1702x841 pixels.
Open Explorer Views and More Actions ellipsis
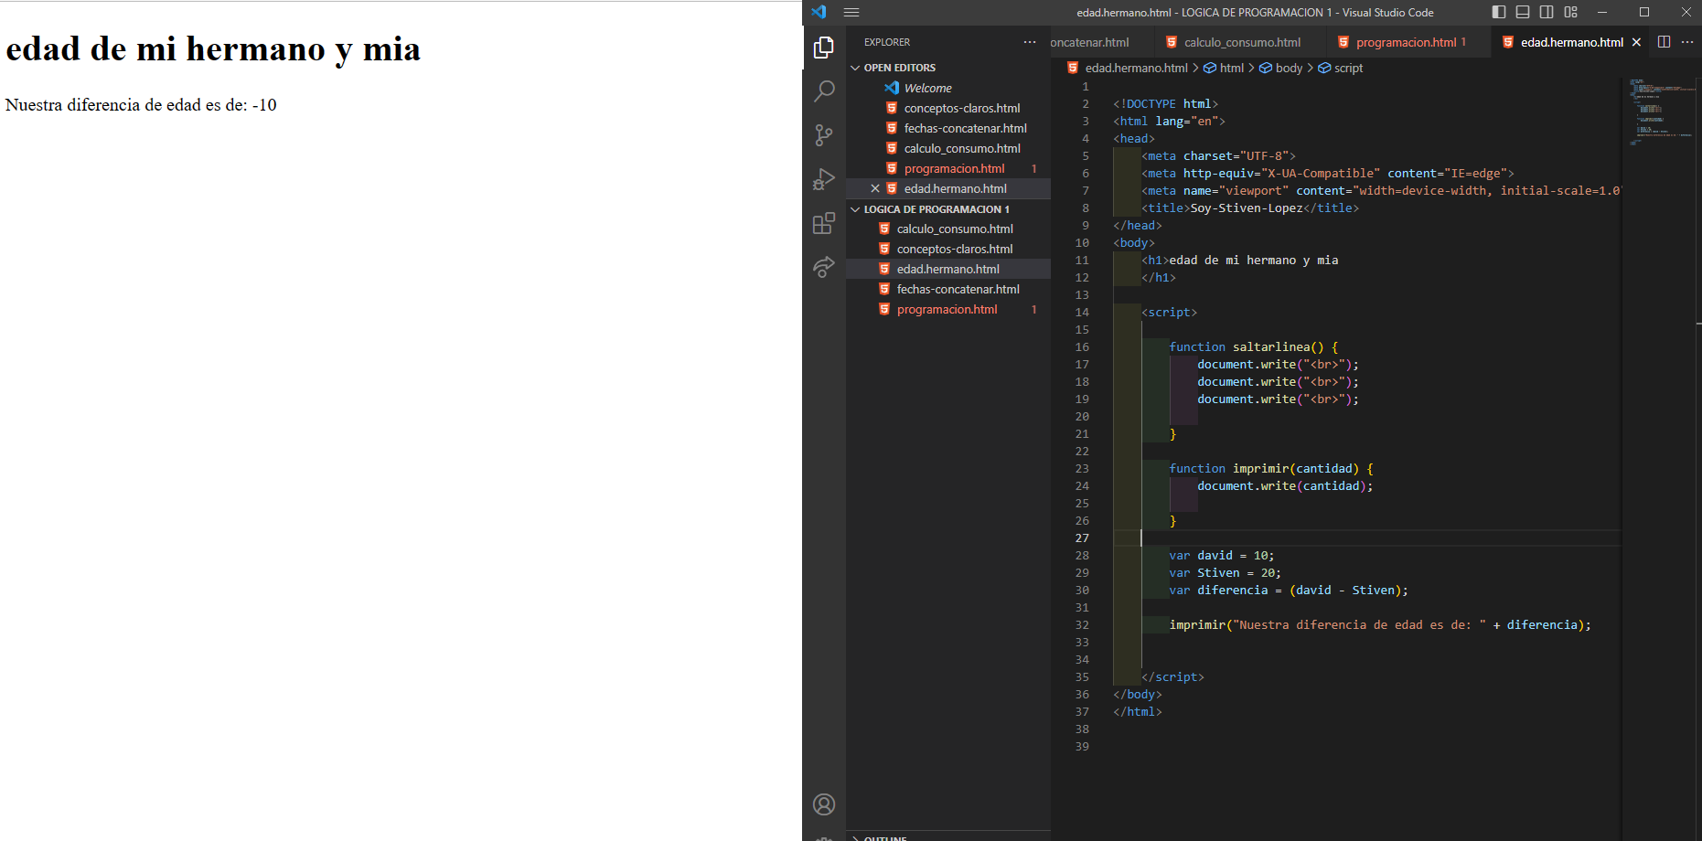(x=1030, y=42)
